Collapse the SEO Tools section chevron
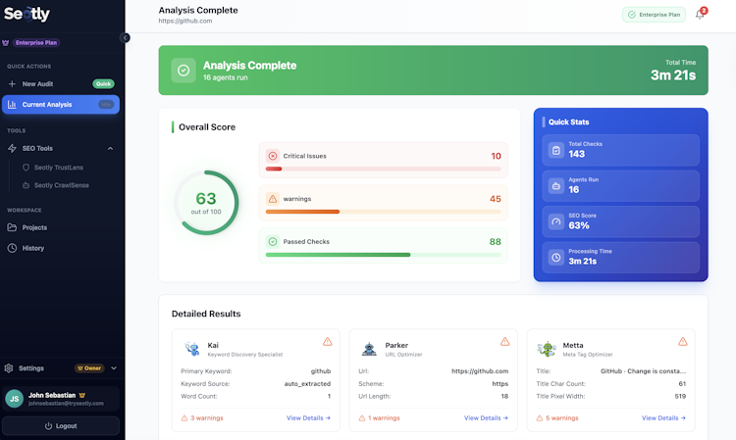The height and width of the screenshot is (440, 736). pos(110,149)
